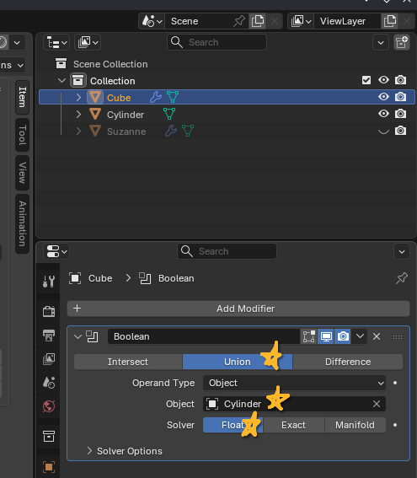The height and width of the screenshot is (478, 417).
Task: Pin the properties editor context
Action: [402, 278]
